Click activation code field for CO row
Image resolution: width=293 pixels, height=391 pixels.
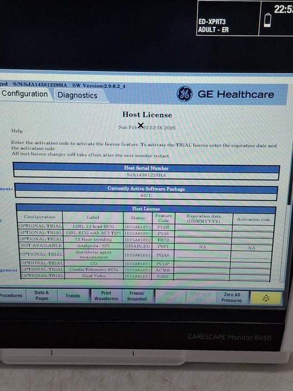pos(251,264)
